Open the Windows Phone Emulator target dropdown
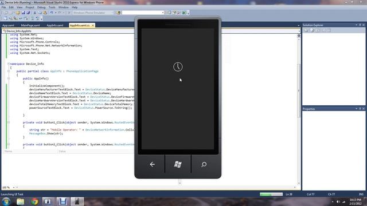The width and height of the screenshot is (367, 206). pos(112,13)
